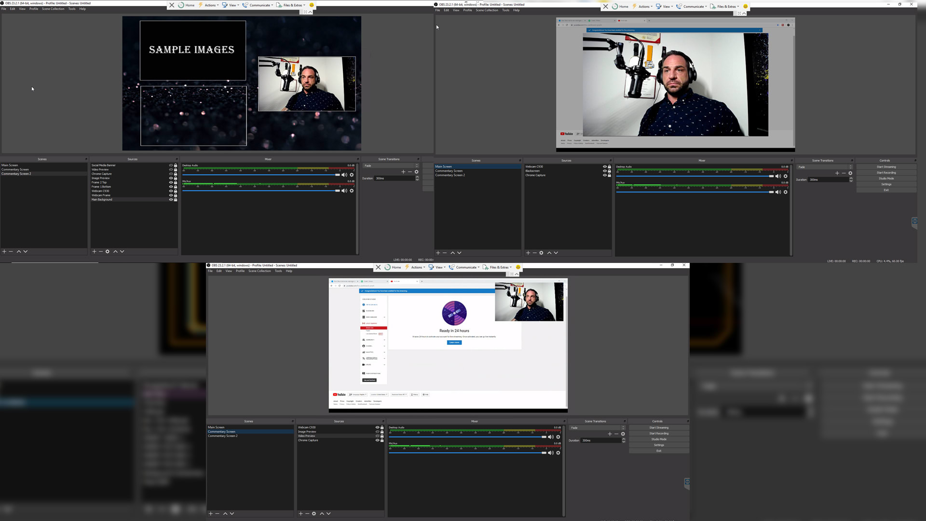Click Studio Mode in top-right OBS window
This screenshot has width=926, height=521.
click(x=886, y=178)
